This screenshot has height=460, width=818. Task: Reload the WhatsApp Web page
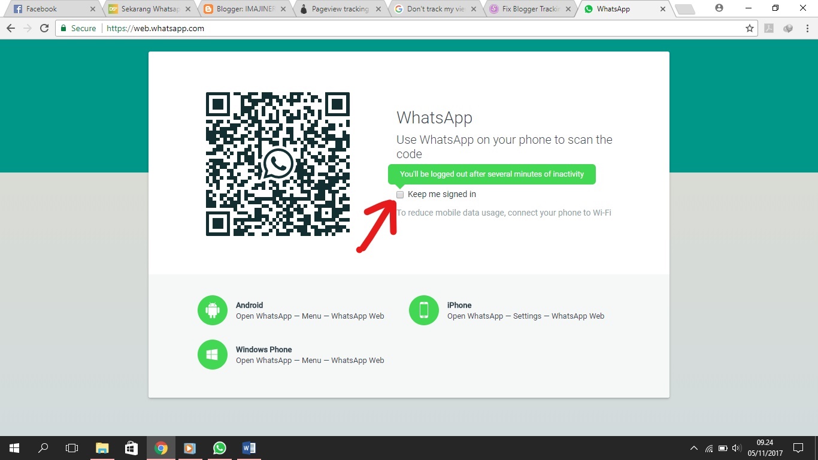[44, 28]
